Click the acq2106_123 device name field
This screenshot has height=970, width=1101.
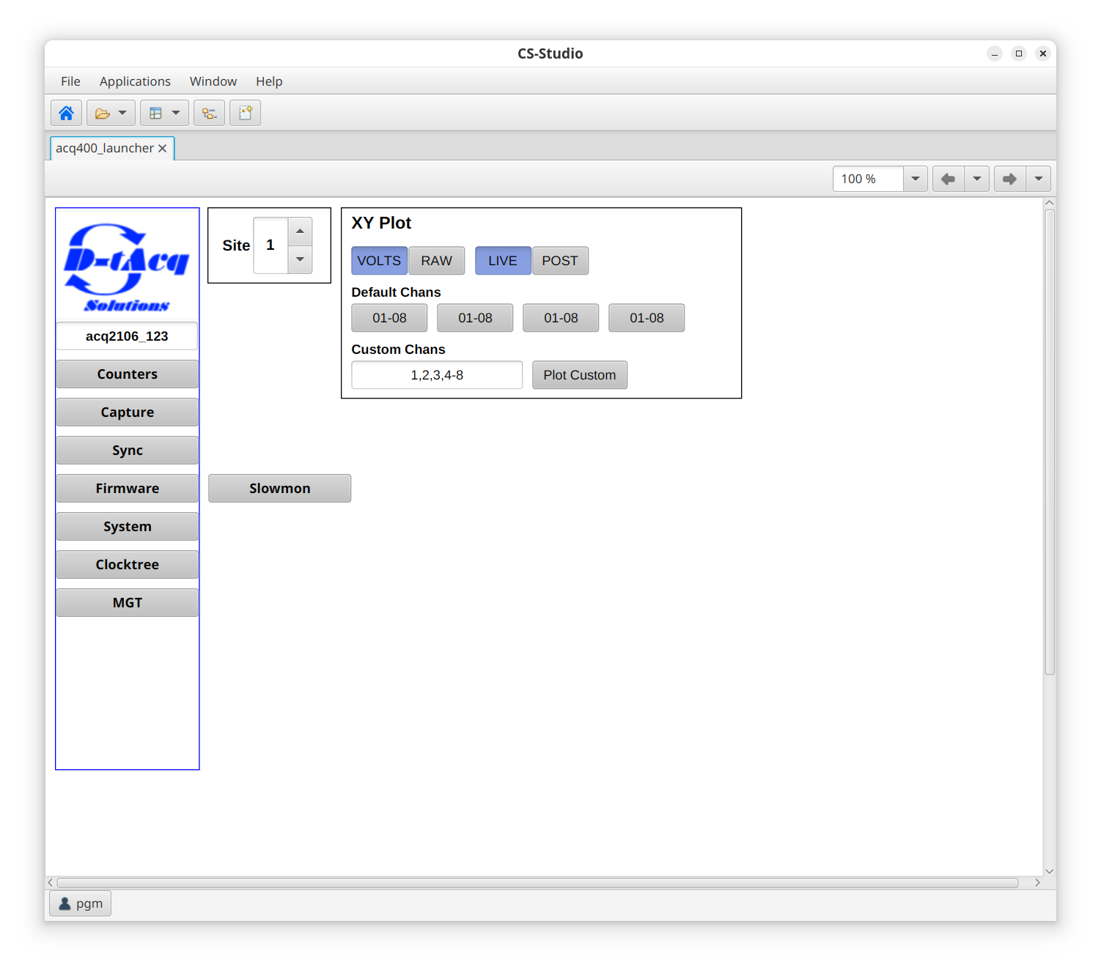pyautogui.click(x=127, y=336)
